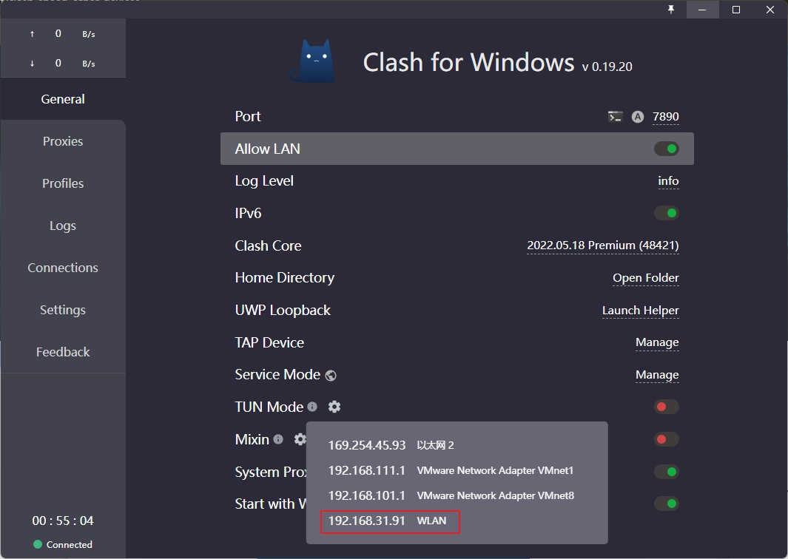Enable the TUN Mode switch
This screenshot has height=559, width=788.
(x=667, y=407)
